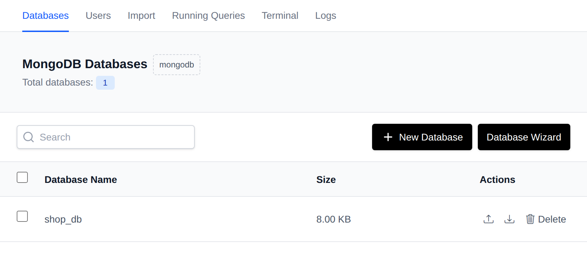Viewport: 587px width, 258px height.
Task: Click the trash icon to delete shop_db
Action: pos(530,219)
